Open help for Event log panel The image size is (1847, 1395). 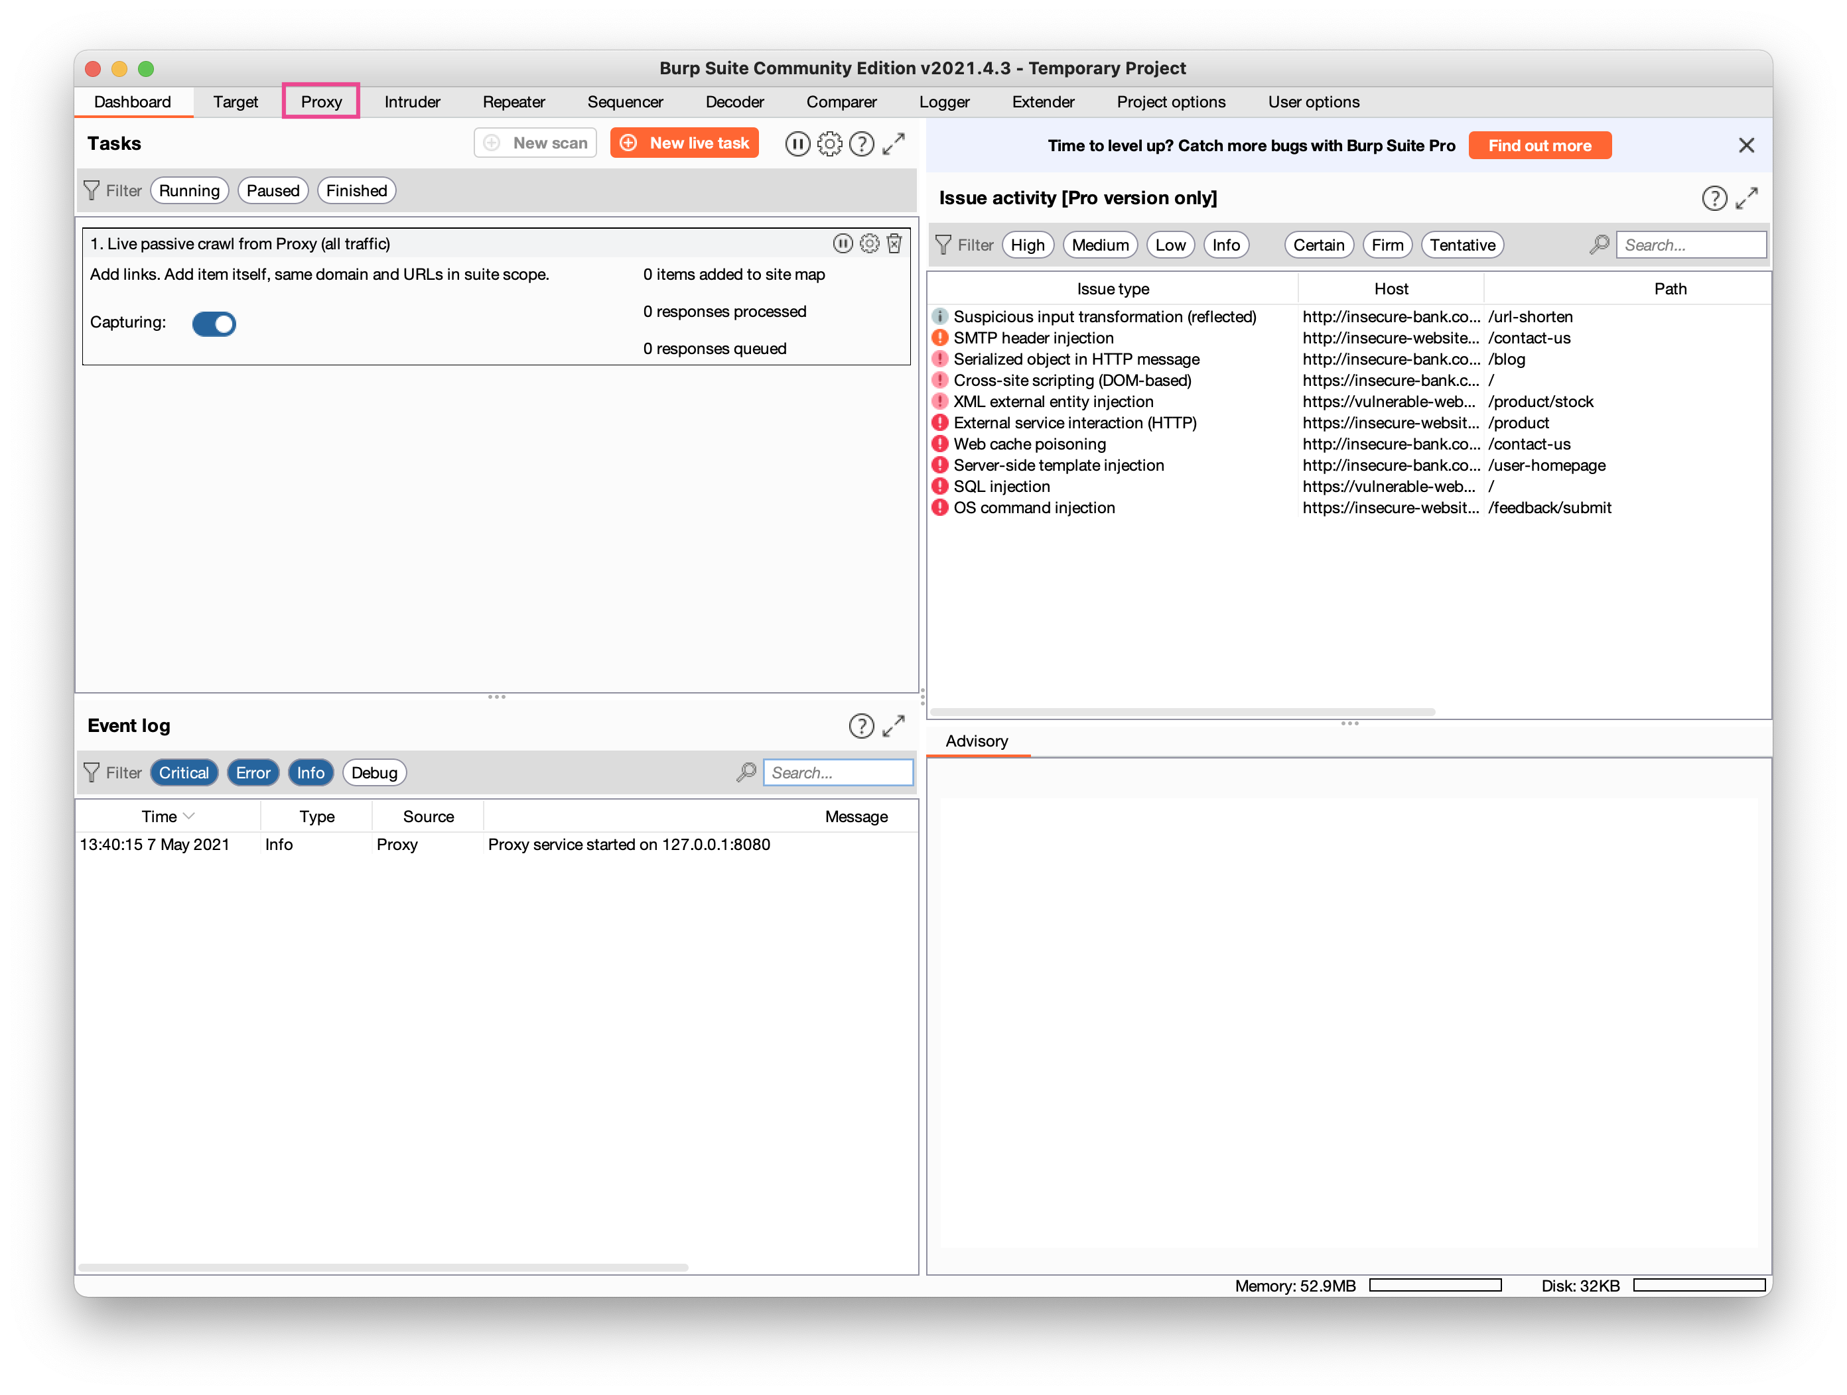coord(861,726)
